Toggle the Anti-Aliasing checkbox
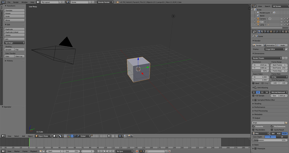The width and height of the screenshot is (289, 153). (x=255, y=88)
